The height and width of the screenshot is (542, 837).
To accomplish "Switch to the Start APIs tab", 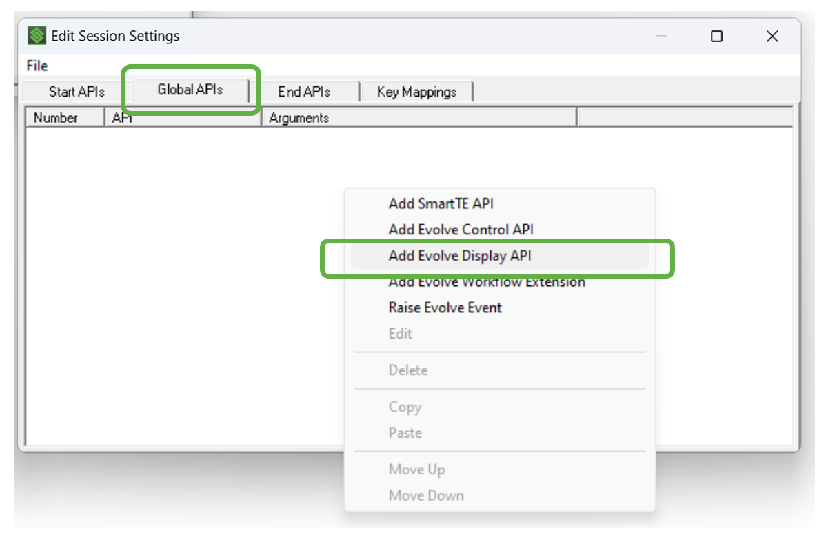I will [x=76, y=92].
